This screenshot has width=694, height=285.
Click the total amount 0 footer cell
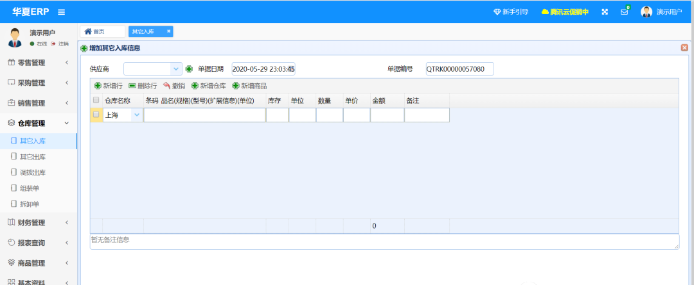pyautogui.click(x=387, y=226)
